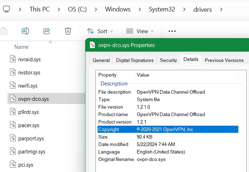This screenshot has width=249, height=172.
Task: Select the nwifi.sys file name
Action: [x=28, y=85]
